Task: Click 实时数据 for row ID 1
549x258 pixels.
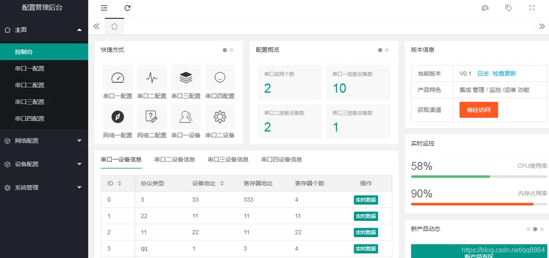Action: coord(366,216)
